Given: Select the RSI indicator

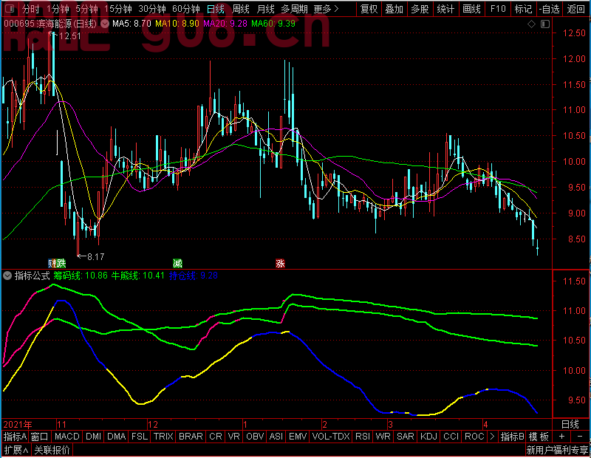Looking at the screenshot, I should tap(363, 437).
